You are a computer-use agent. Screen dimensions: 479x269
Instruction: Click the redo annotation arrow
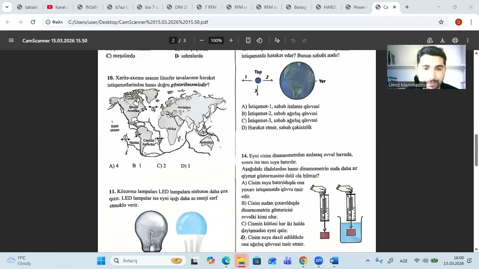click(304, 40)
